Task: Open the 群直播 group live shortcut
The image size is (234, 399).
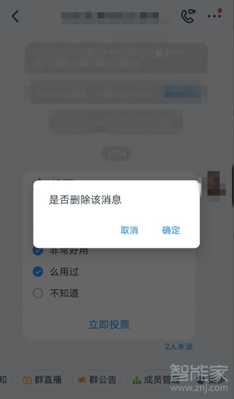Action: [42, 380]
